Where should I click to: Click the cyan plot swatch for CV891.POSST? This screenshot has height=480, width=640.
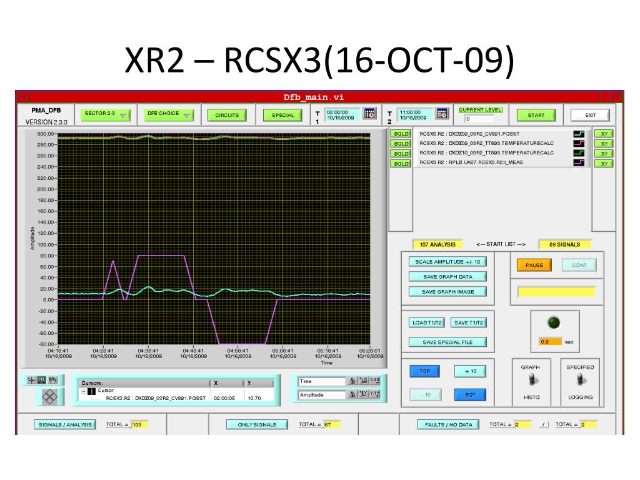tap(579, 134)
